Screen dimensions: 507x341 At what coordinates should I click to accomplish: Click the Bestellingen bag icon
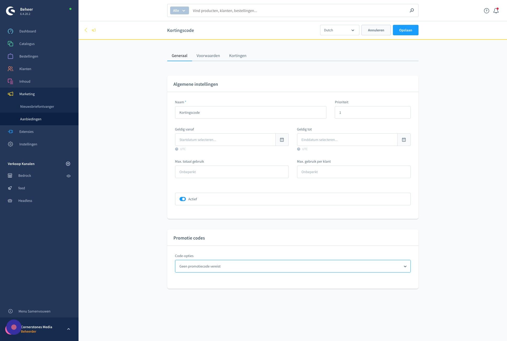coord(10,56)
